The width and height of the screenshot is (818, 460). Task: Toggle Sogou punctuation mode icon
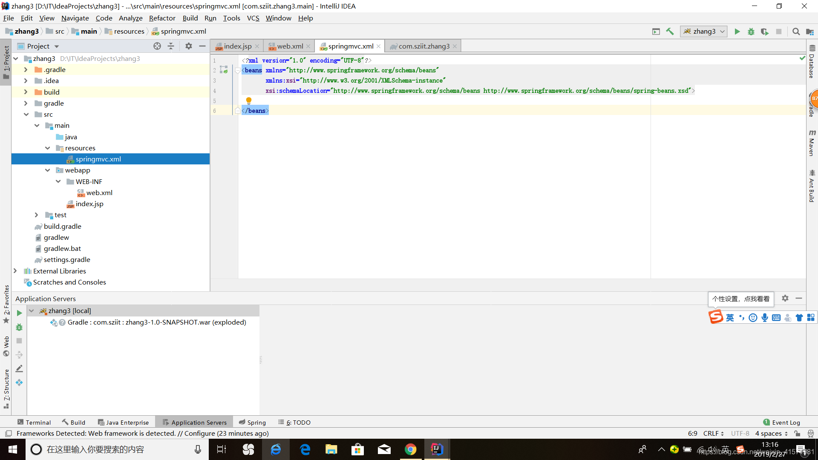[741, 318]
